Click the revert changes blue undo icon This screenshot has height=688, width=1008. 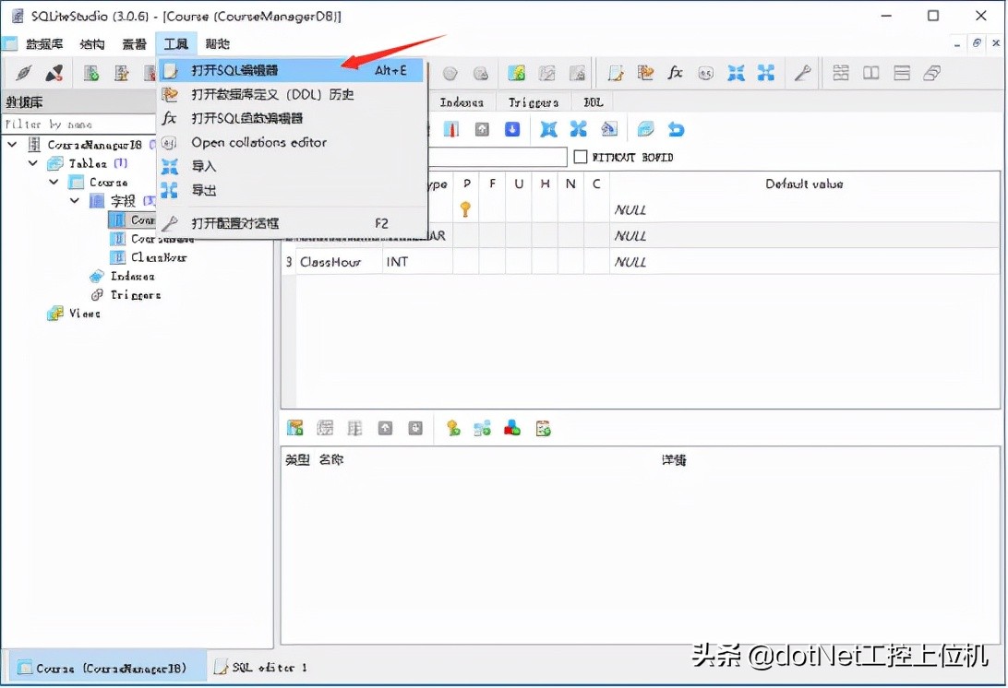click(x=676, y=128)
